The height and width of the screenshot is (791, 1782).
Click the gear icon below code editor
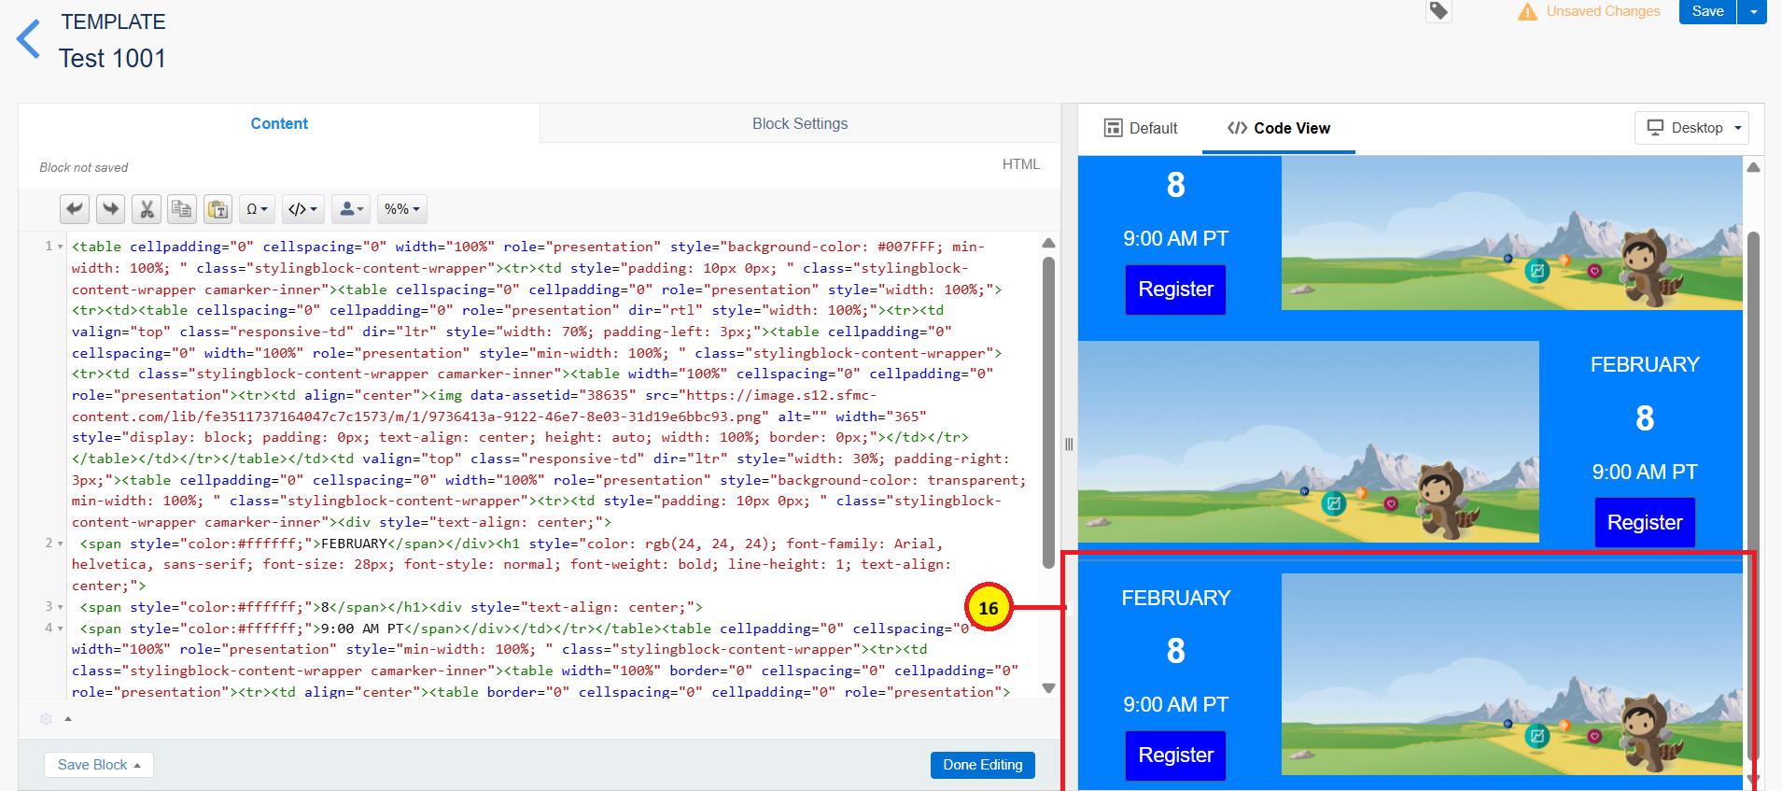[x=46, y=719]
